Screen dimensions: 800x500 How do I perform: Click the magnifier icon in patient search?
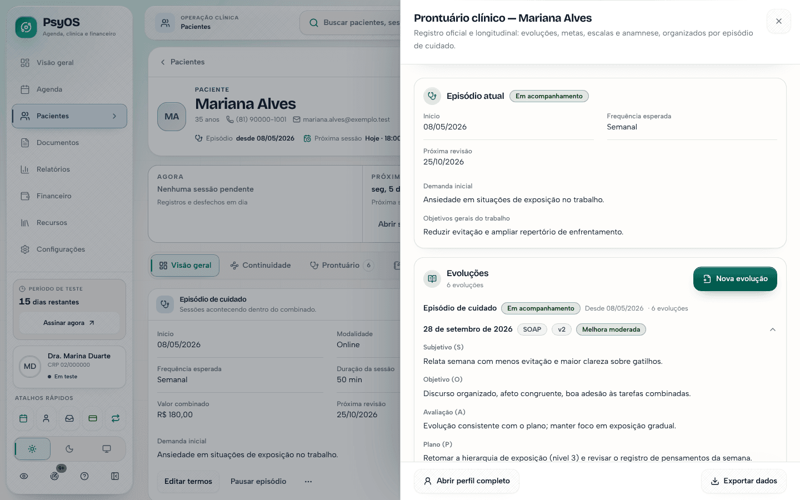314,23
